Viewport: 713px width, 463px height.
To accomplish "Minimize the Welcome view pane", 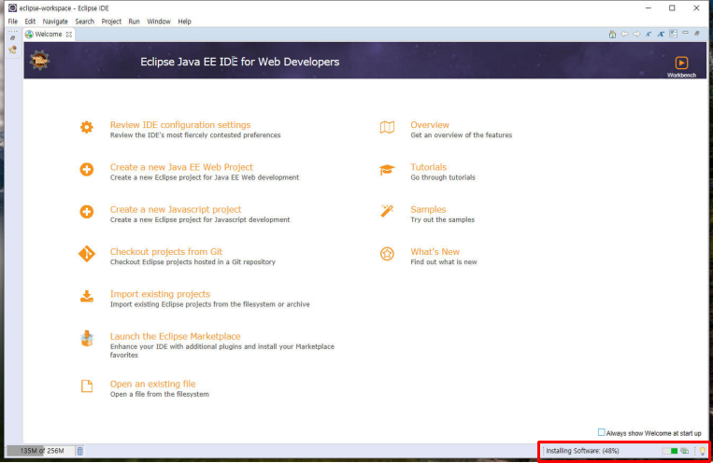I will 685,33.
